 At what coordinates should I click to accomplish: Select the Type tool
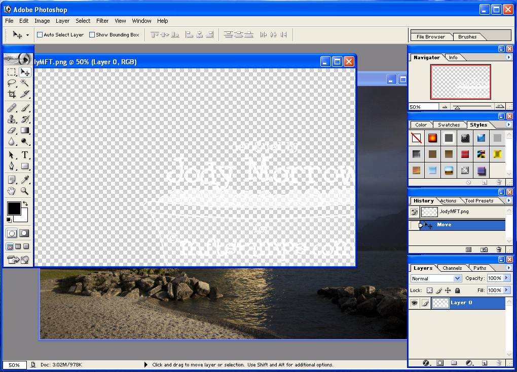click(25, 155)
